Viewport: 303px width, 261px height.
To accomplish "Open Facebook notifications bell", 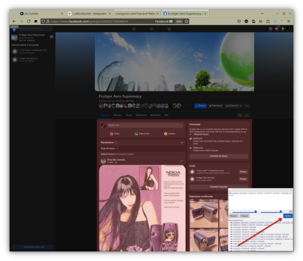I will 283,29.
